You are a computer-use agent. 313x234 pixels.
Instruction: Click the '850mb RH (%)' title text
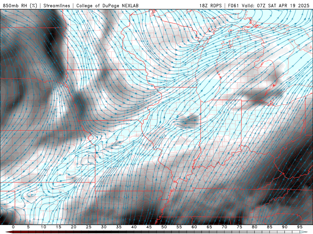20,5
